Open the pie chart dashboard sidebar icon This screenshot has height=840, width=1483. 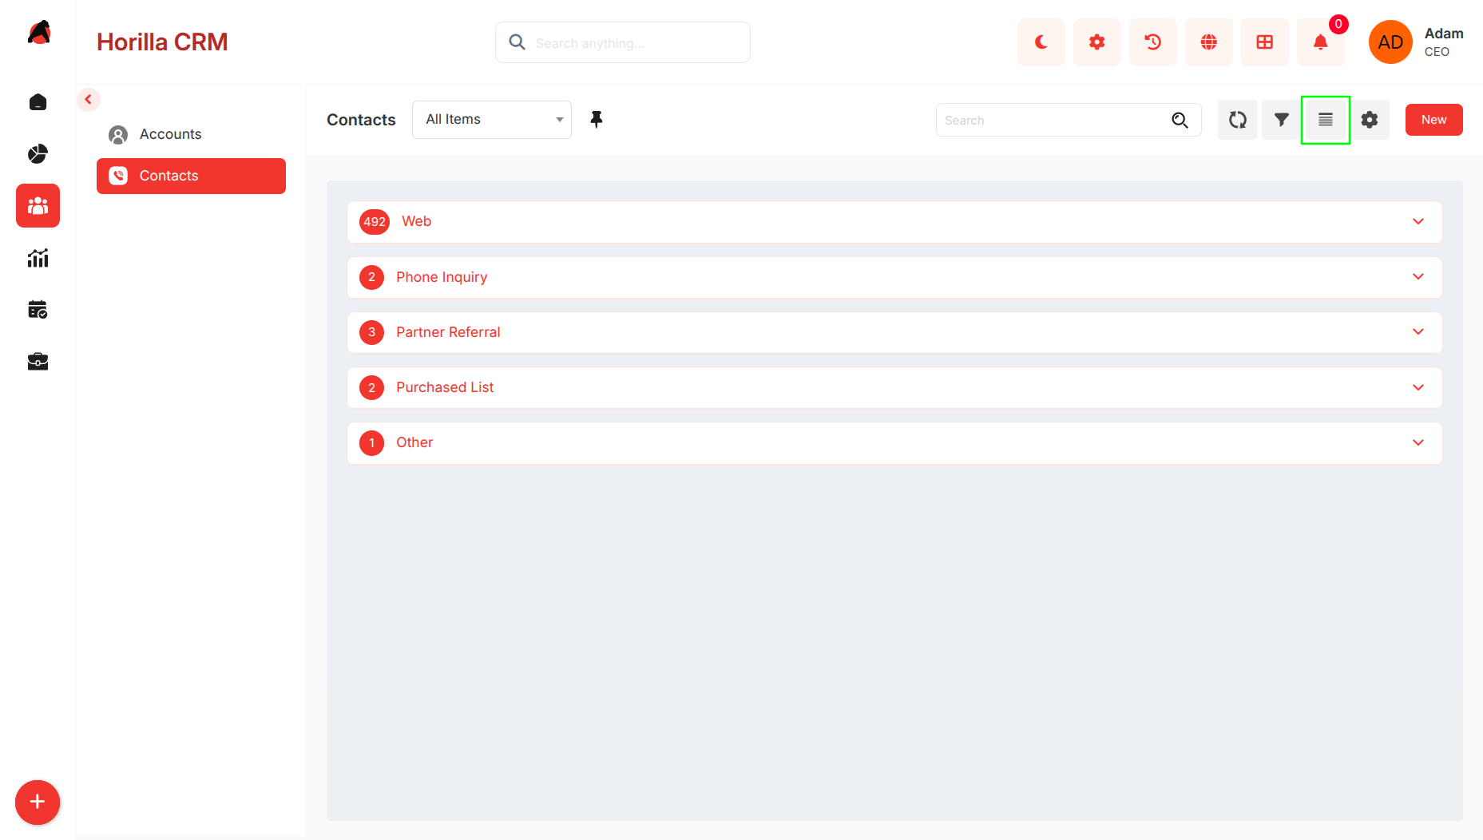pos(38,153)
